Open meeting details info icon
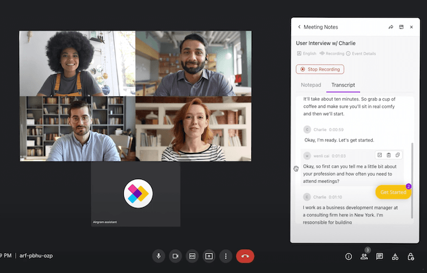This screenshot has height=273, width=427. (x=348, y=257)
